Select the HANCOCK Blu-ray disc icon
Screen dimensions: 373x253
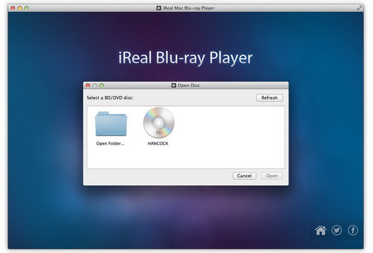pyautogui.click(x=159, y=123)
